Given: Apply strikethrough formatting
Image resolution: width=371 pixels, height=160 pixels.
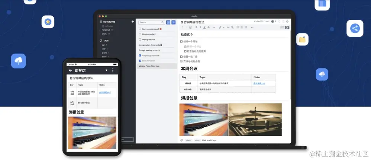Looking at the screenshot, I should (209, 28).
